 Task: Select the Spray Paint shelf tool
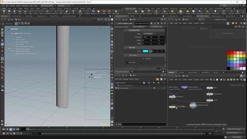tap(67, 12)
